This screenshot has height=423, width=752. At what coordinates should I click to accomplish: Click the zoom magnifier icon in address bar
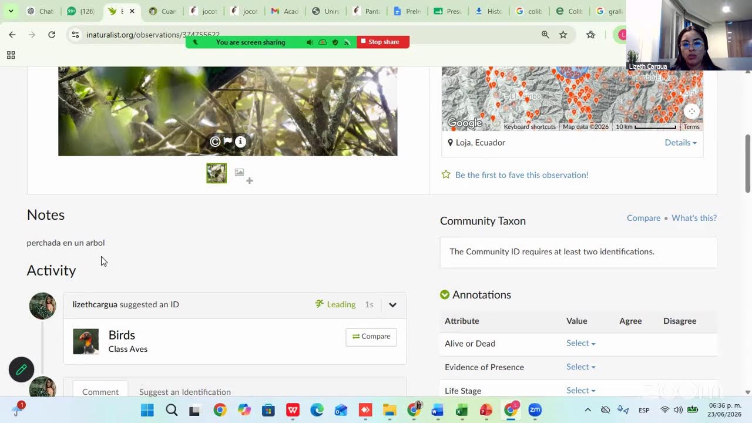tap(545, 35)
